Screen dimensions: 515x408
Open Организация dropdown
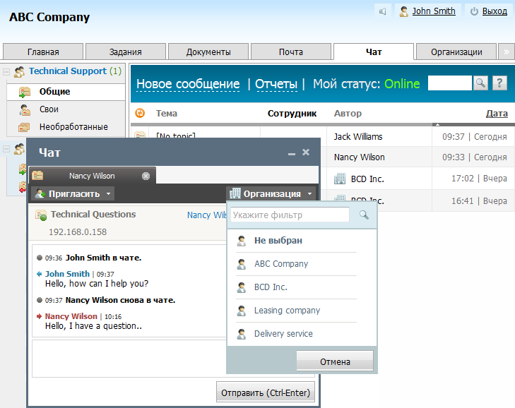[x=271, y=193]
